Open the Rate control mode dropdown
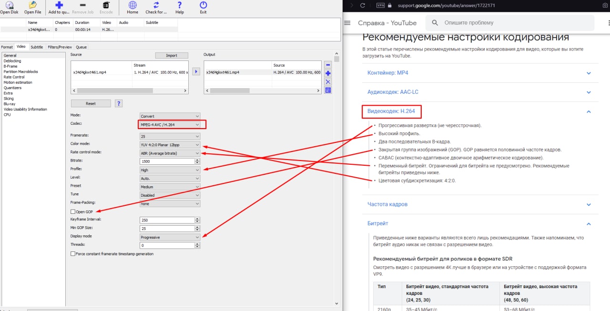 [x=170, y=153]
